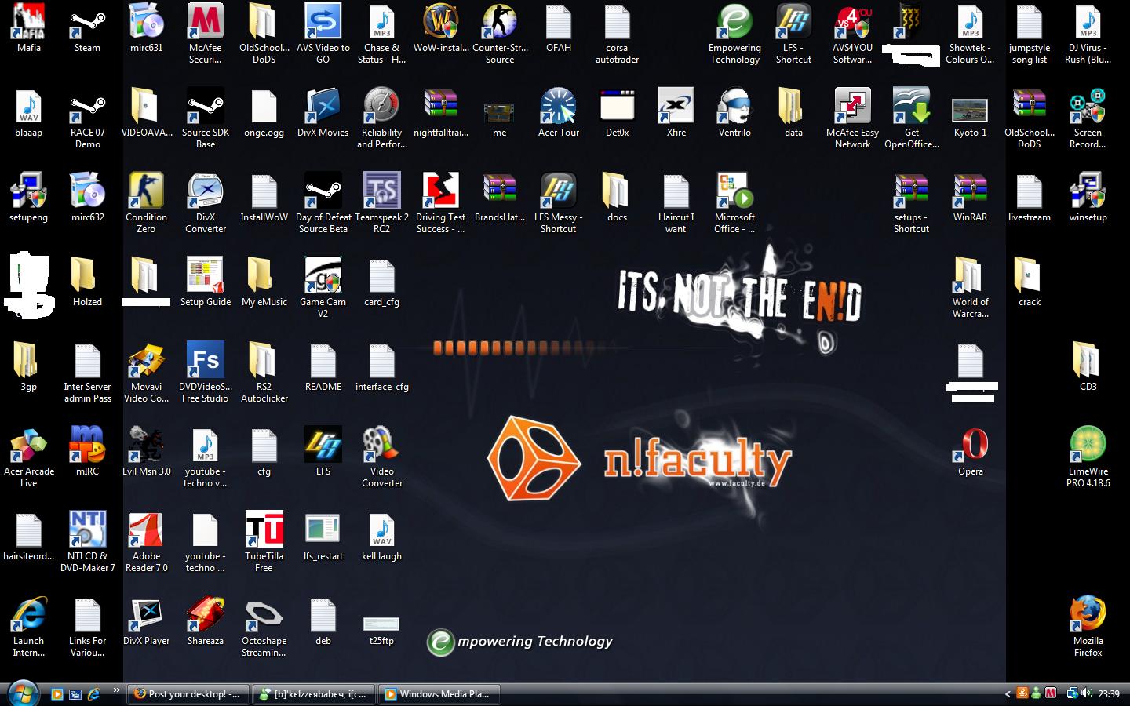Open the LimeWire PRO 4.18.6 shortcut

(1088, 457)
